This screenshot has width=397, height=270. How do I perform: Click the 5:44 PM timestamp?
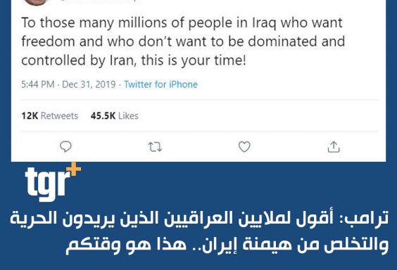pyautogui.click(x=38, y=84)
